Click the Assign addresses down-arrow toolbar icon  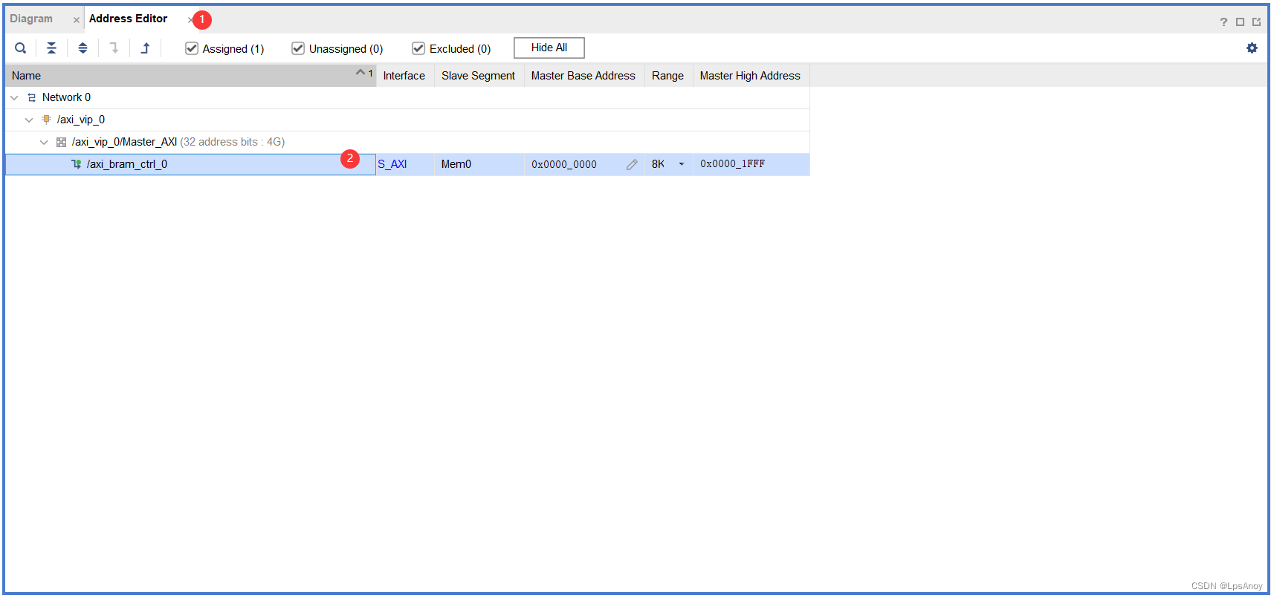point(114,48)
